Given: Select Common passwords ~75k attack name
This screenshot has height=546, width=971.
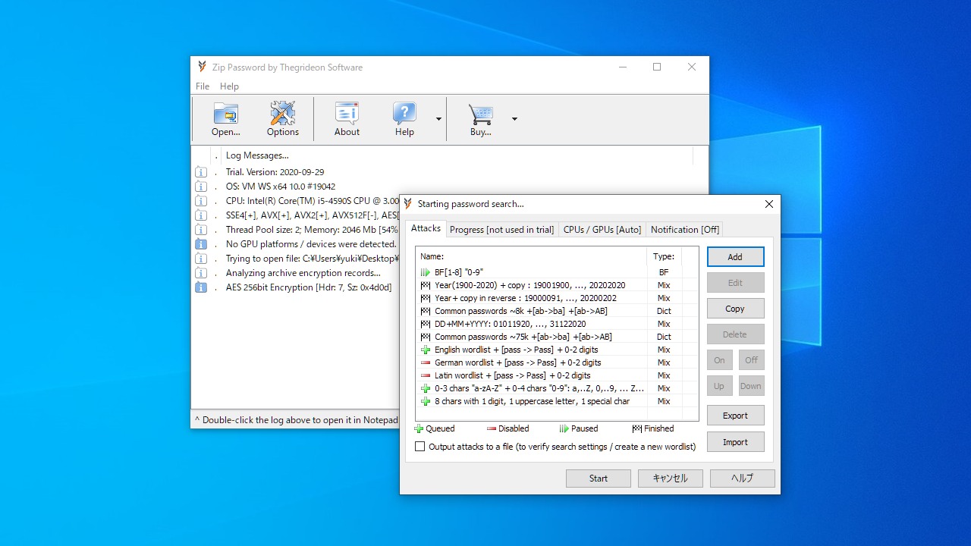Looking at the screenshot, I should point(523,337).
